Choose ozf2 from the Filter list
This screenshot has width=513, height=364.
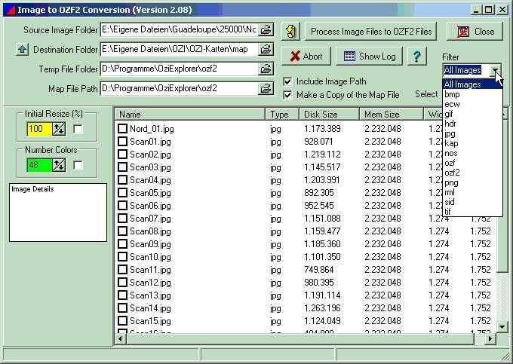click(453, 173)
